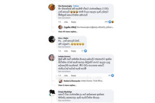This screenshot has width=155, height=103.
Task: Open Induka Kumari's name link
Action: coord(64,56)
